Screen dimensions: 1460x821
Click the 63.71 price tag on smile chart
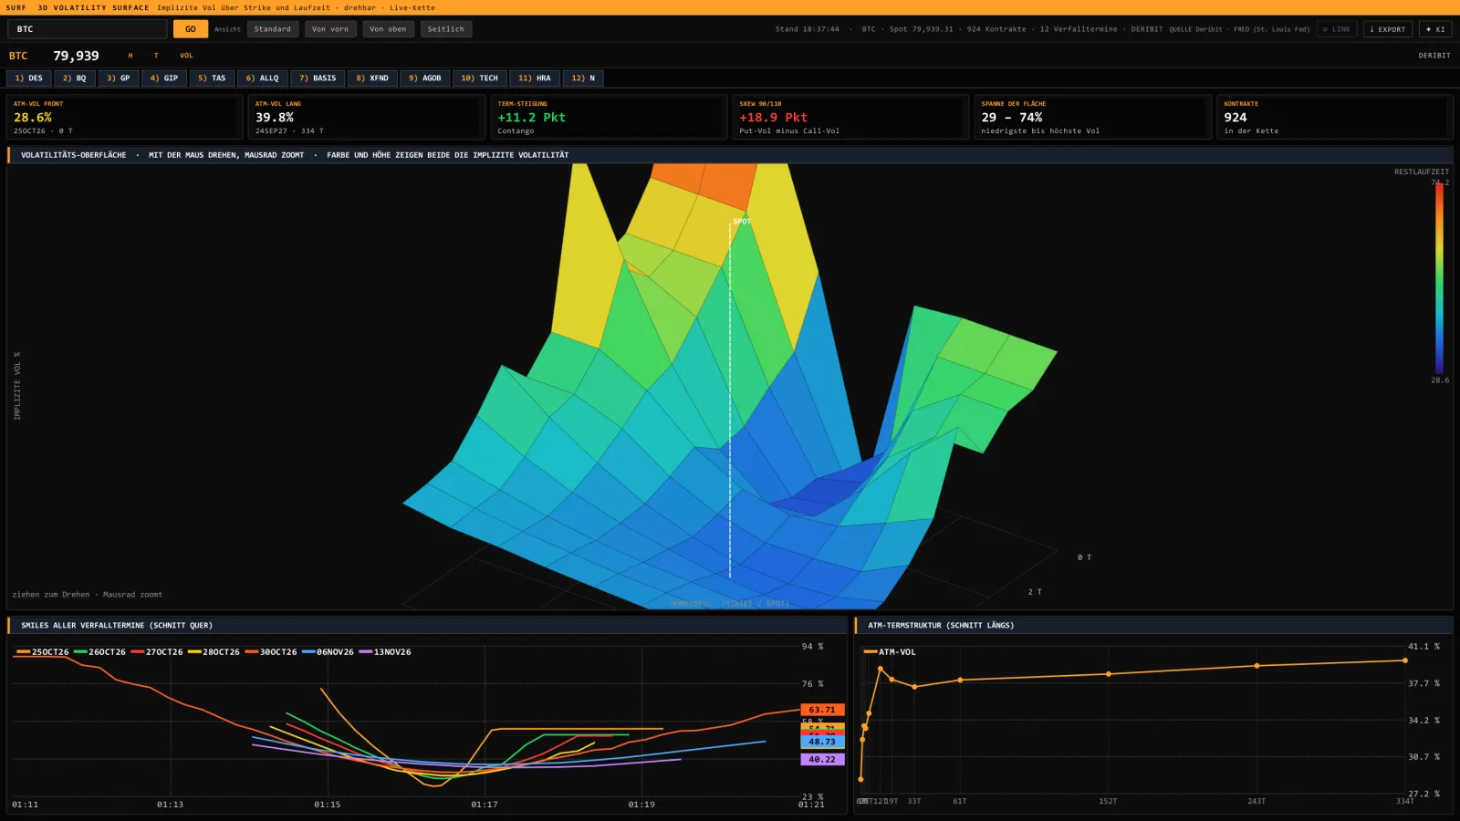point(822,710)
